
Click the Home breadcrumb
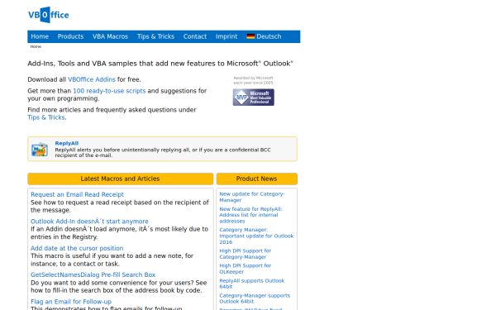(x=36, y=46)
